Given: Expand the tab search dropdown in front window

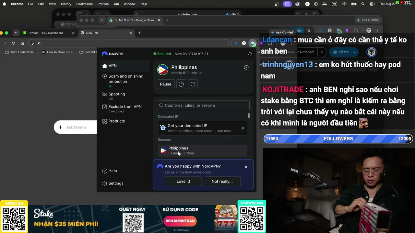Looking at the screenshot, I should 16,33.
